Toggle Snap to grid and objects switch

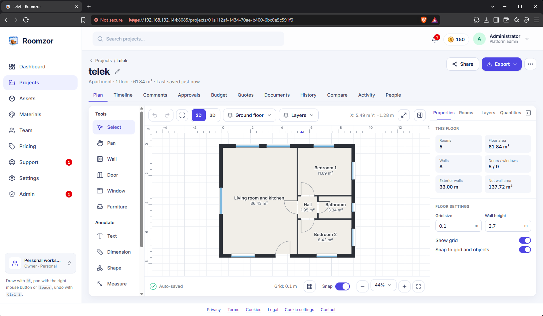[x=525, y=250]
